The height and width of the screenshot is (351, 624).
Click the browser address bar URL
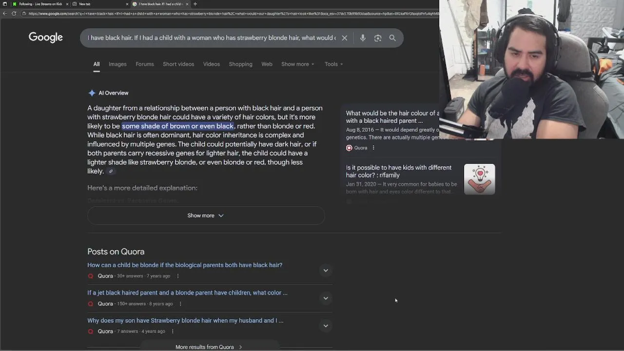(x=233, y=13)
